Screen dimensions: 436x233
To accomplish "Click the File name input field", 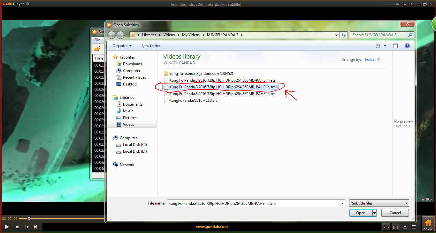I will pyautogui.click(x=254, y=203).
